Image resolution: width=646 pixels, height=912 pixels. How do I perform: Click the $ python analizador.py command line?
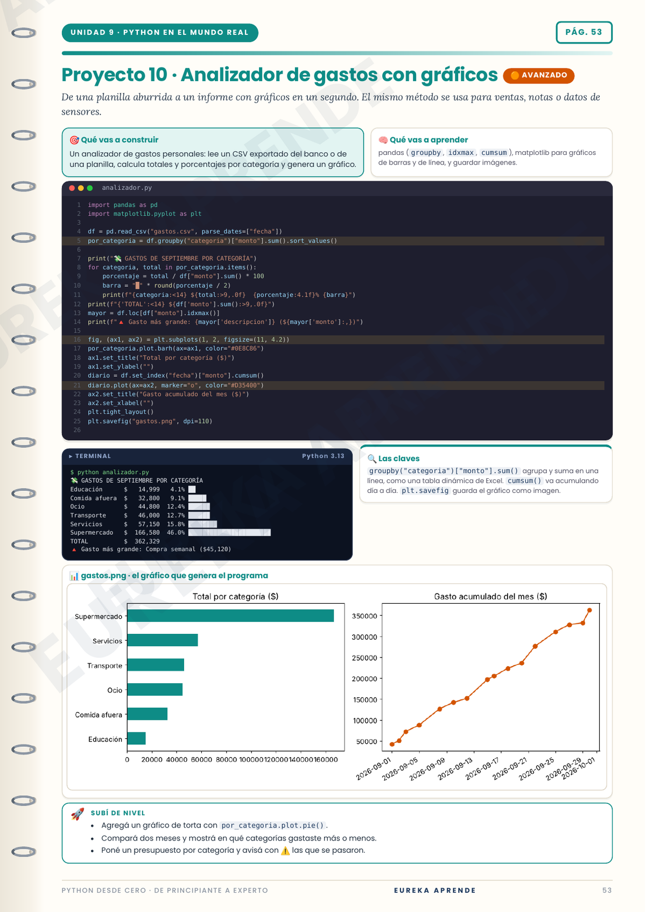tap(110, 472)
